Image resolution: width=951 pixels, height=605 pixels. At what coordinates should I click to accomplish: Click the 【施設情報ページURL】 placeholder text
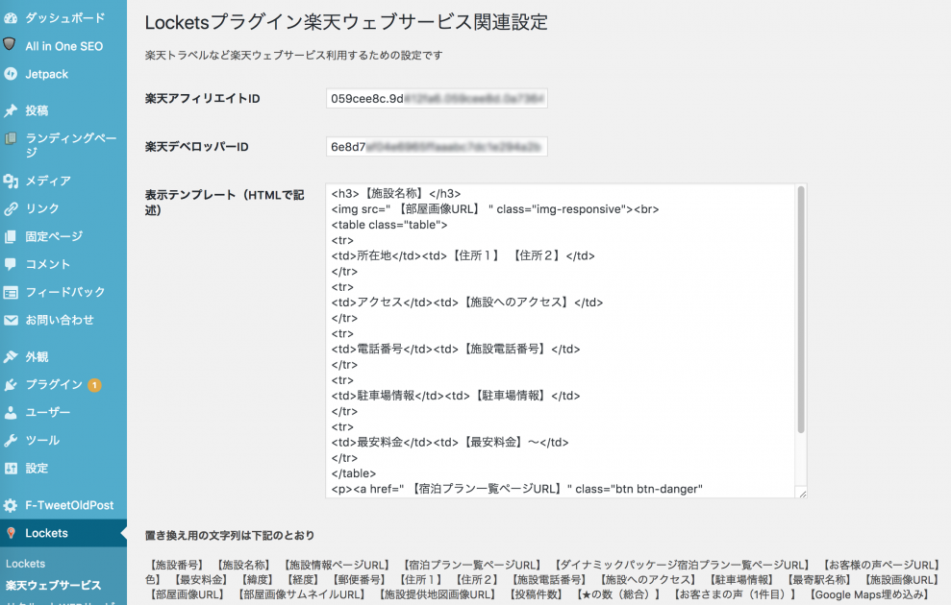pyautogui.click(x=336, y=565)
